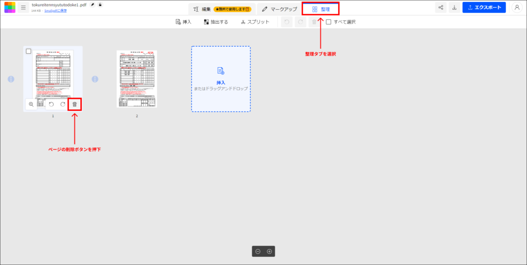
Task: Click スプリット in the toolbar
Action: [x=255, y=22]
